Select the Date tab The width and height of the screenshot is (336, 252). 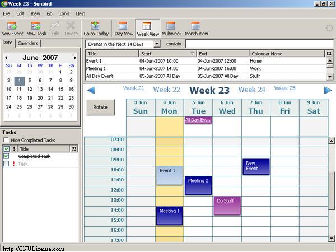(7, 43)
